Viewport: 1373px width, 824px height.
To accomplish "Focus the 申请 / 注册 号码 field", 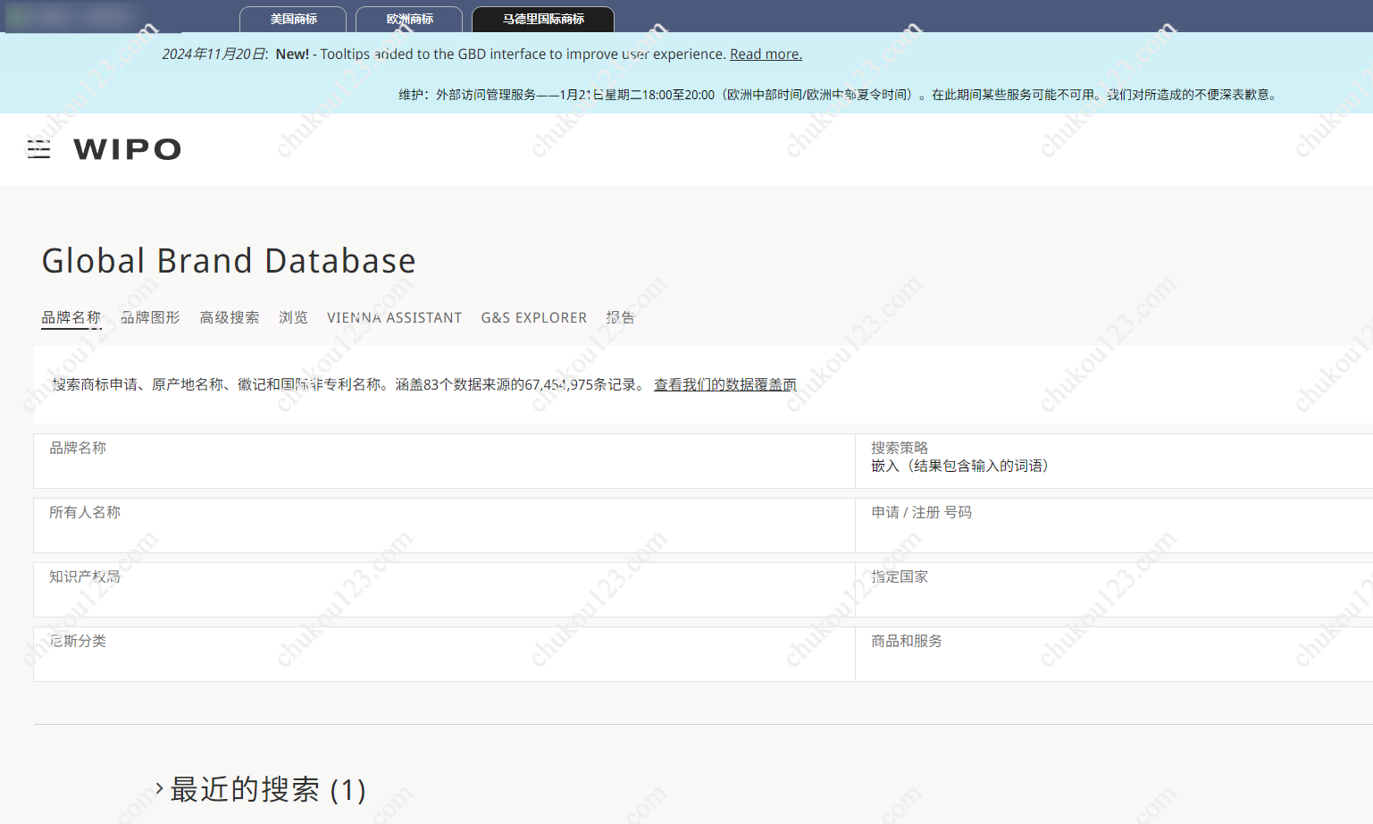I will (x=1114, y=526).
